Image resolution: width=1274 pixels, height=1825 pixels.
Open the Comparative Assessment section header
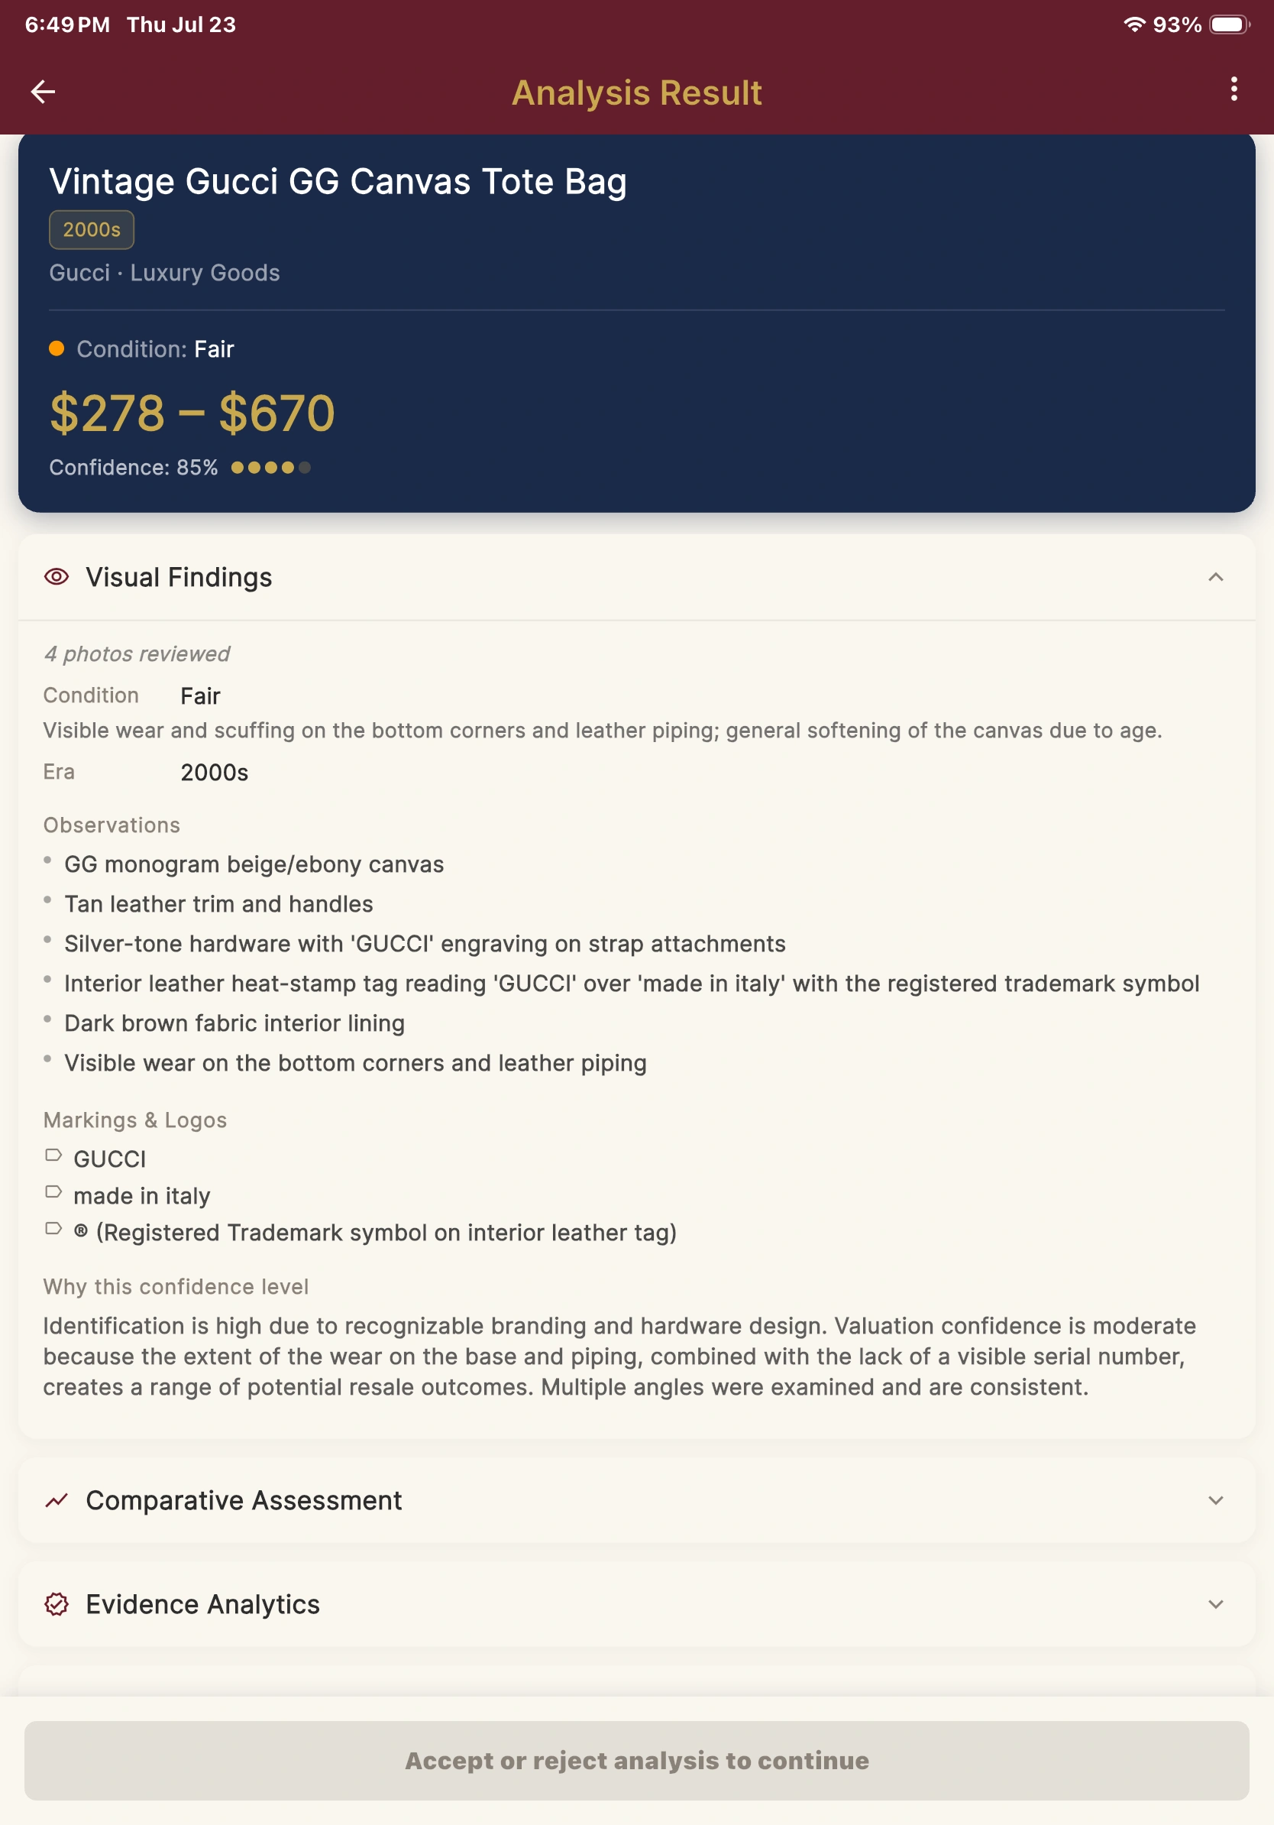pos(637,1500)
